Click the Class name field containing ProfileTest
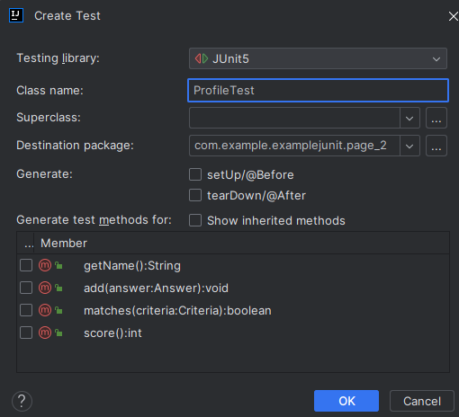The height and width of the screenshot is (417, 459). pos(318,90)
